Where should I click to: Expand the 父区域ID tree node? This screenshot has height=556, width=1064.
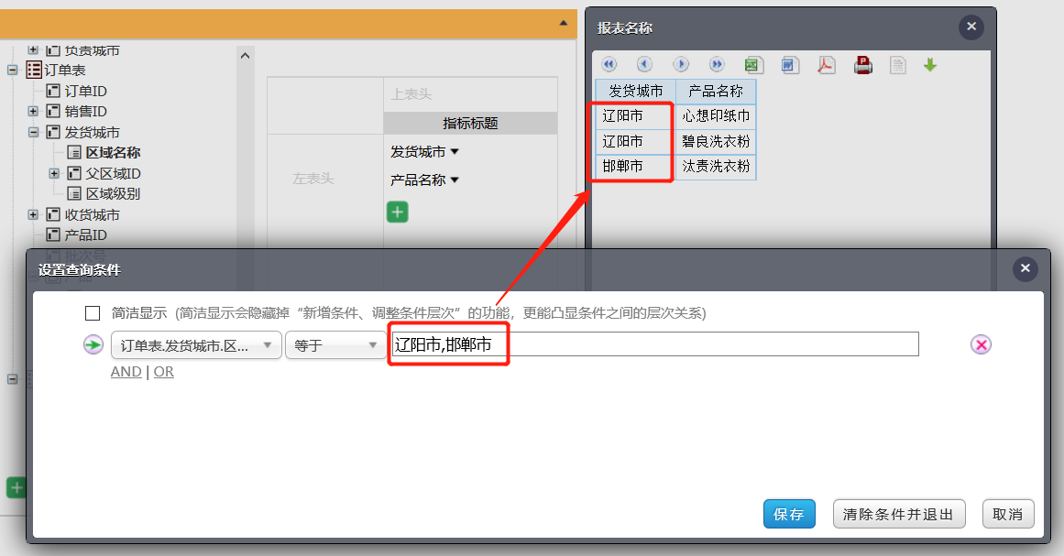point(54,174)
